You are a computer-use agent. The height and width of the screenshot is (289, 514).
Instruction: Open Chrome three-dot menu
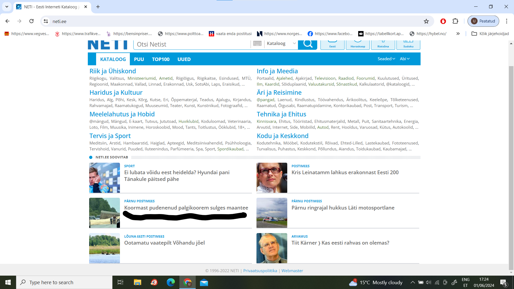click(x=507, y=21)
